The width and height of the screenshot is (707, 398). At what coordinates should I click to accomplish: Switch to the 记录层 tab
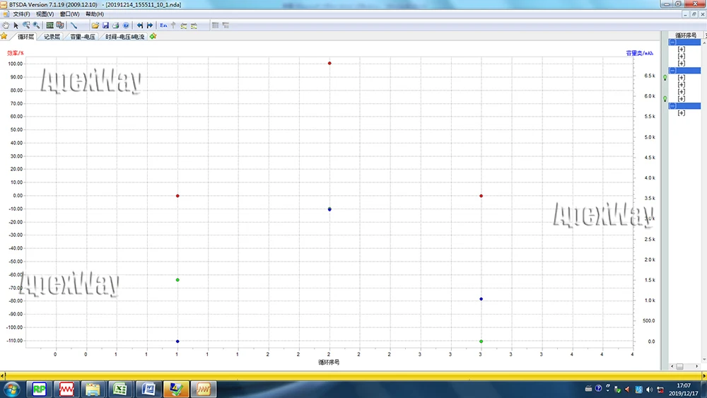(x=52, y=37)
